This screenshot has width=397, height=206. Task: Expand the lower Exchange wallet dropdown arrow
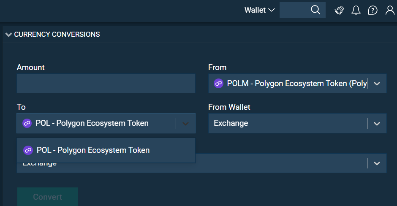[x=377, y=163]
